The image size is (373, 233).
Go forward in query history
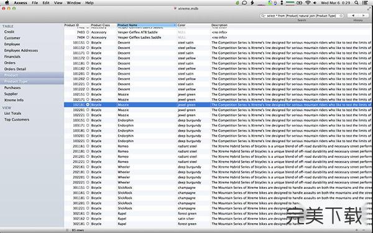point(363,16)
